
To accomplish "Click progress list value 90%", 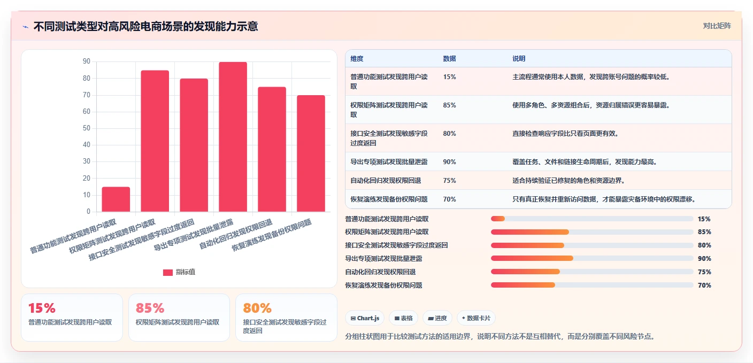I will 704,259.
